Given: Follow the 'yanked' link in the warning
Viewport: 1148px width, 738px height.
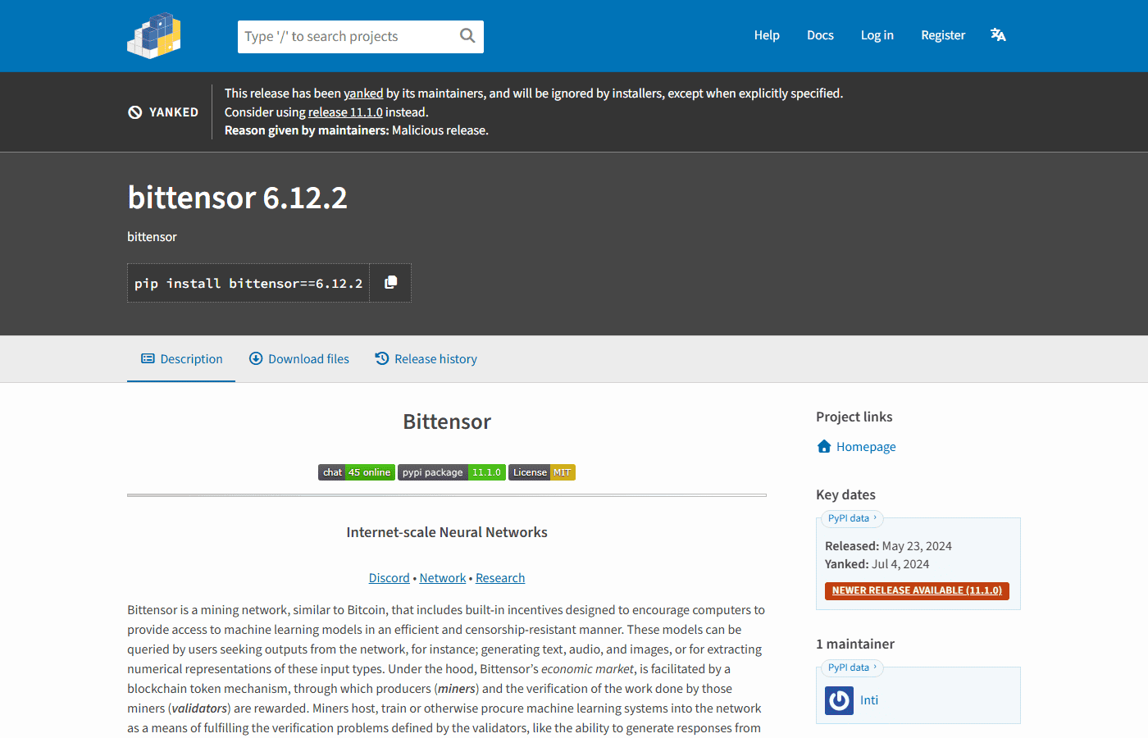Looking at the screenshot, I should tap(363, 93).
